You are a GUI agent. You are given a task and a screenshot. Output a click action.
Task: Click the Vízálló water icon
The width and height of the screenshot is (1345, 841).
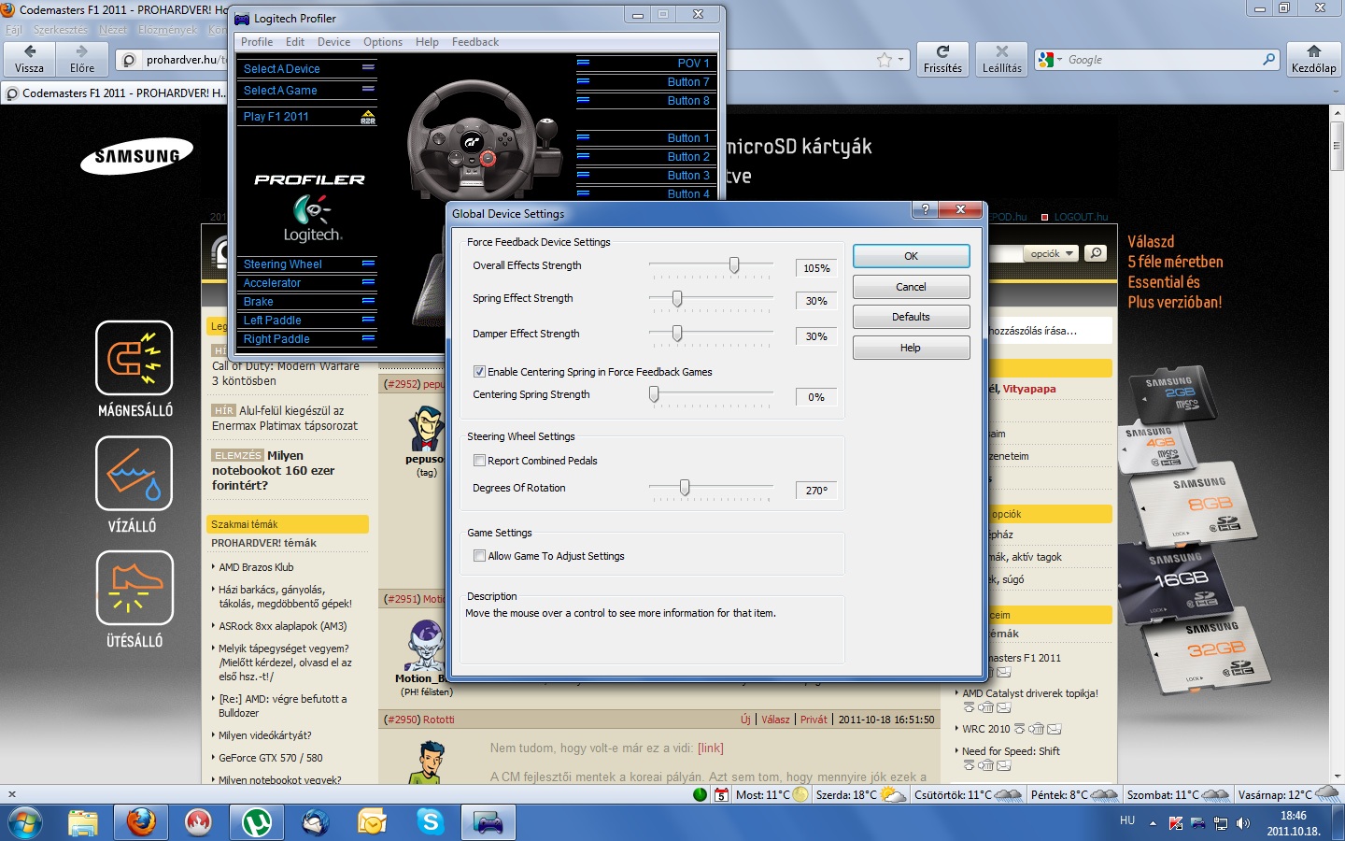click(x=134, y=473)
